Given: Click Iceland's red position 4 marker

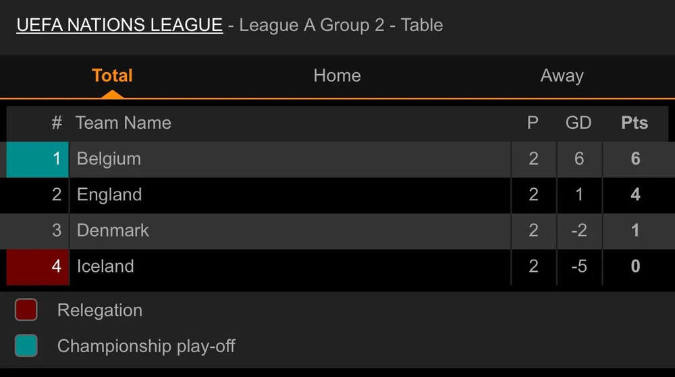Looking at the screenshot, I should coord(38,266).
